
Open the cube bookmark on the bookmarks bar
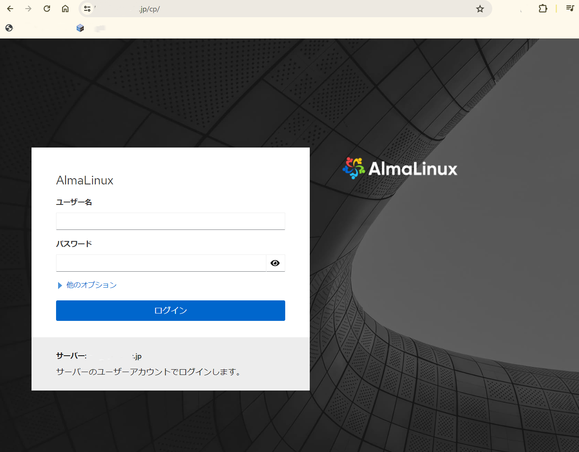pyautogui.click(x=80, y=28)
